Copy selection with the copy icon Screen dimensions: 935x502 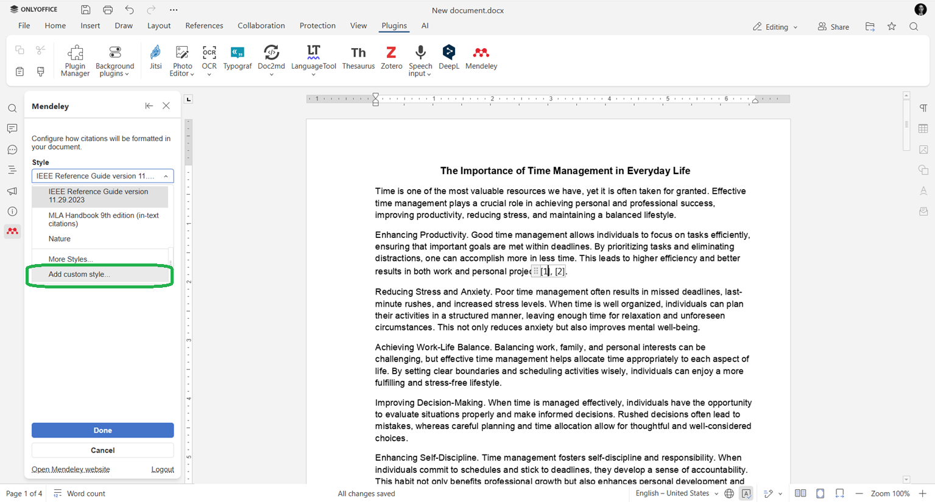(19, 50)
